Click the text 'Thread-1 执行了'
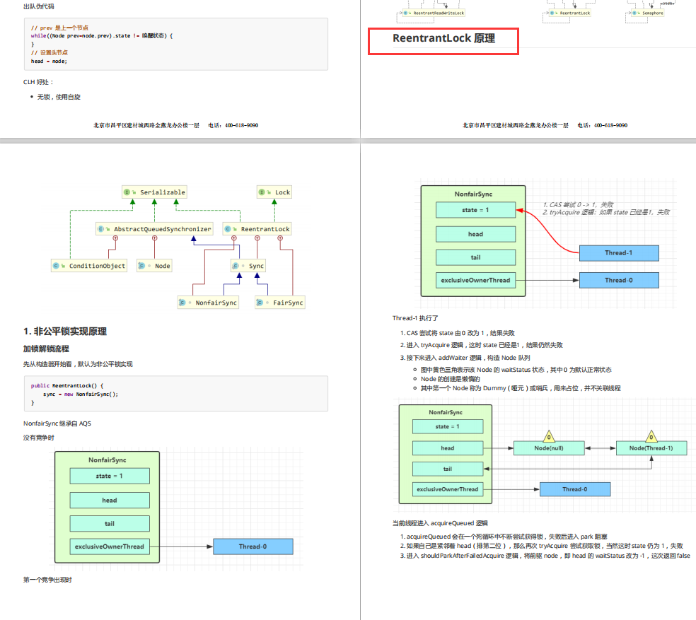This screenshot has height=620, width=696. tap(415, 318)
